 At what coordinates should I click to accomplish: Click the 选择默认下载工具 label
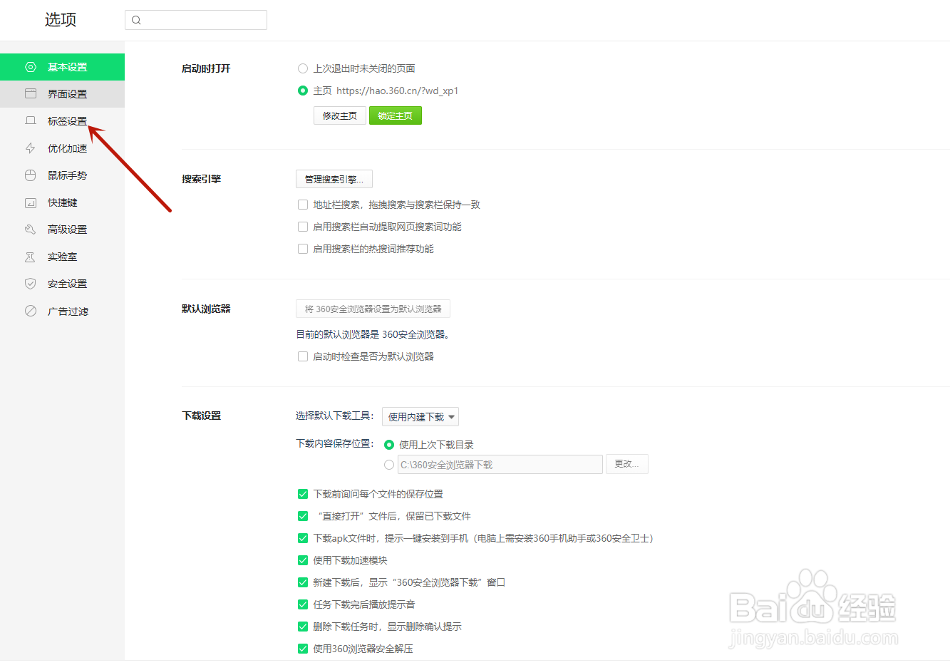point(335,416)
